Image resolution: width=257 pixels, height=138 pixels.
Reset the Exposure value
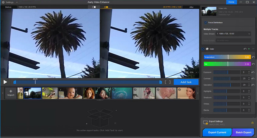point(253,72)
